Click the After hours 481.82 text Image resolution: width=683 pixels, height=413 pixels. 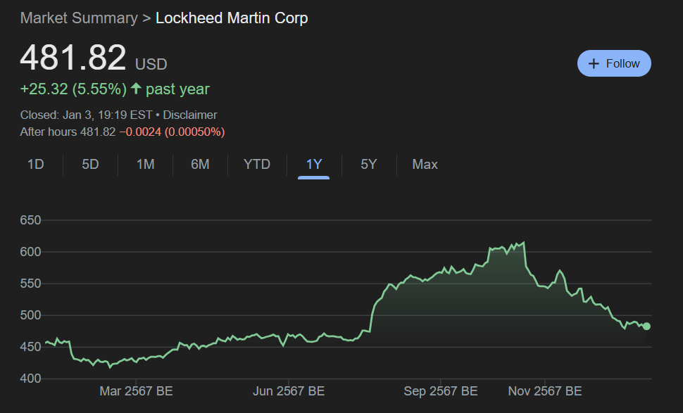68,132
